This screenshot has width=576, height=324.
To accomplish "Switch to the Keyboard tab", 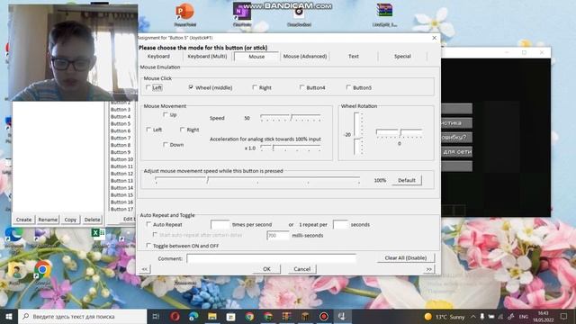I will pyautogui.click(x=158, y=56).
